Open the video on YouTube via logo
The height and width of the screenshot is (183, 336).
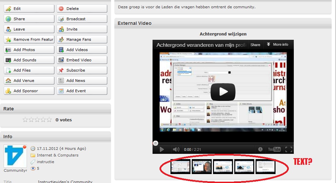[275, 150]
